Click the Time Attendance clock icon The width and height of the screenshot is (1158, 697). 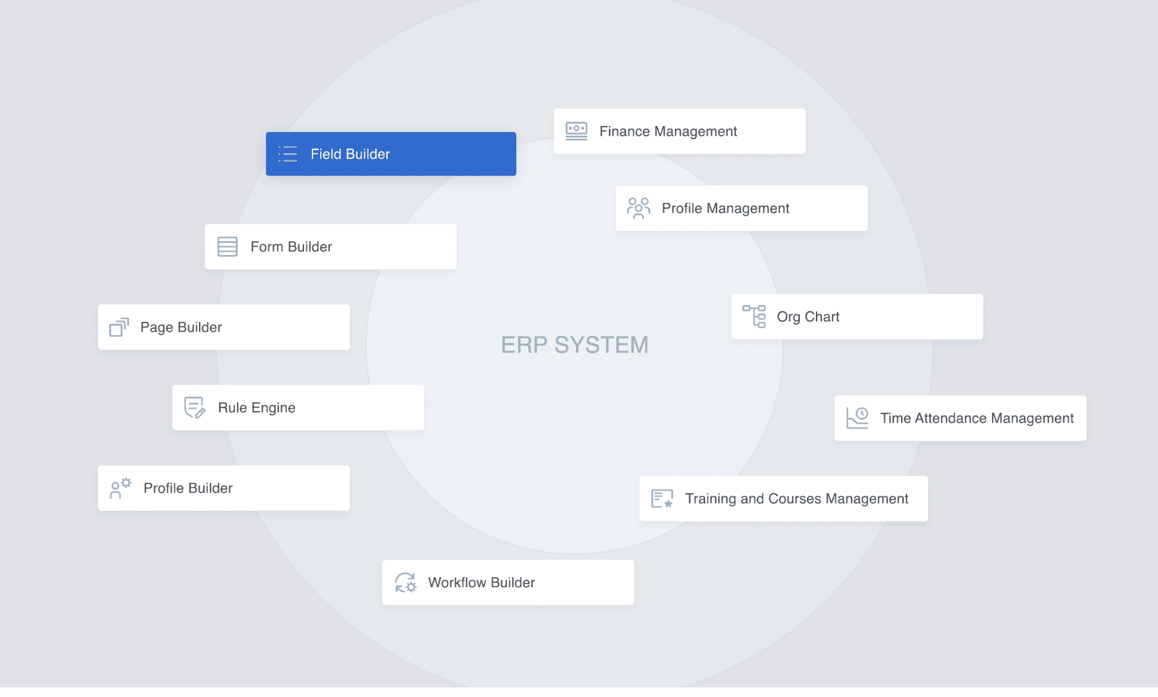[x=856, y=418]
